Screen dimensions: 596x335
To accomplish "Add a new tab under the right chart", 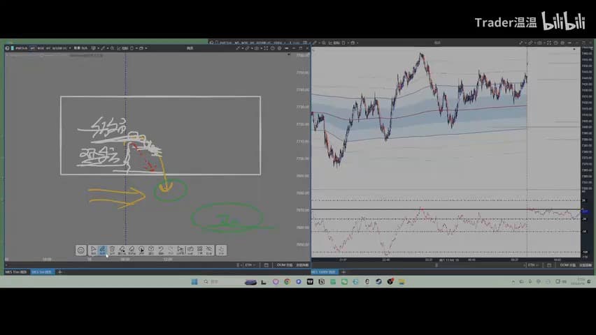I will pyautogui.click(x=343, y=272).
